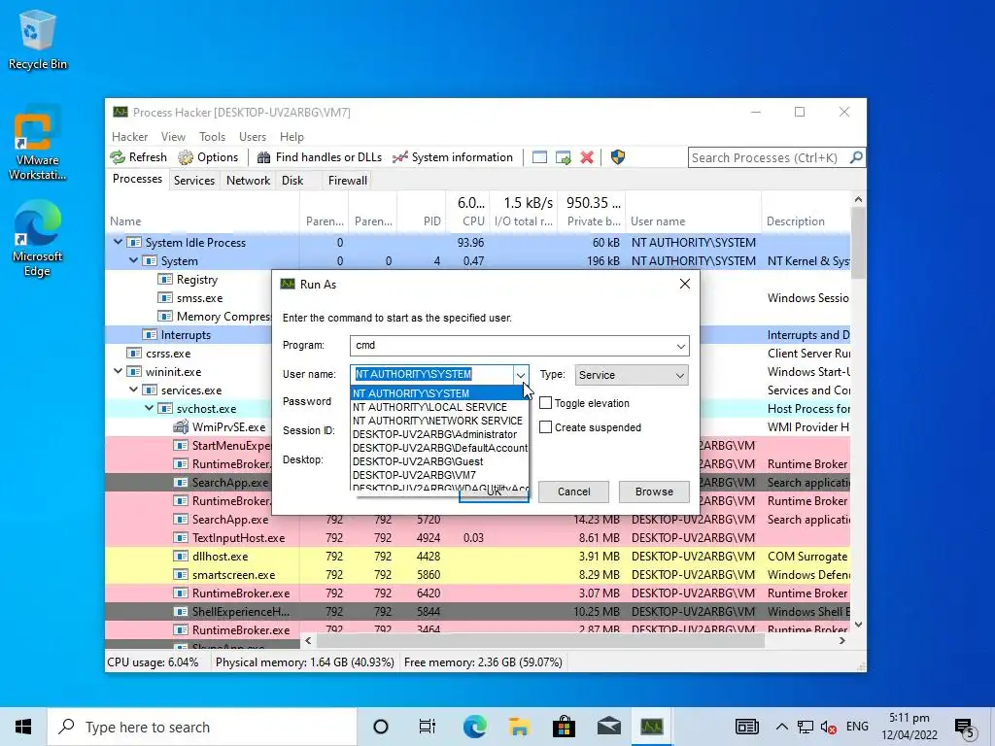Click the WmiPrvSE.exe process icon
Image resolution: width=995 pixels, height=746 pixels.
pos(181,427)
